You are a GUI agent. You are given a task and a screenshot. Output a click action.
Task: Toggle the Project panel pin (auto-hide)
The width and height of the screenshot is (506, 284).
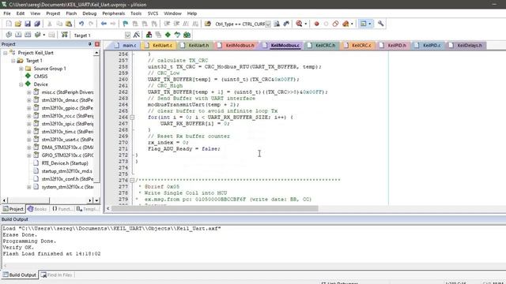[x=89, y=44]
